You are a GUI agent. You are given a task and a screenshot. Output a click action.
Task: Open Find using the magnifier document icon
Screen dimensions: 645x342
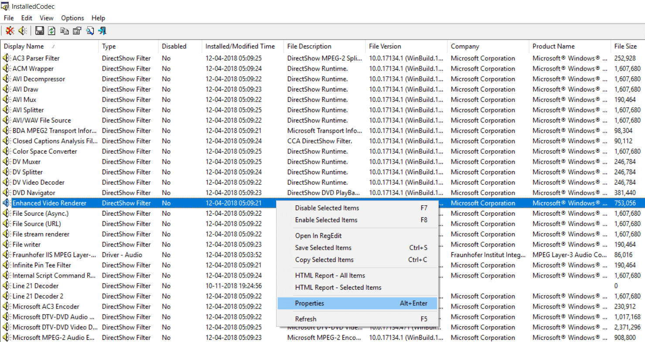90,30
